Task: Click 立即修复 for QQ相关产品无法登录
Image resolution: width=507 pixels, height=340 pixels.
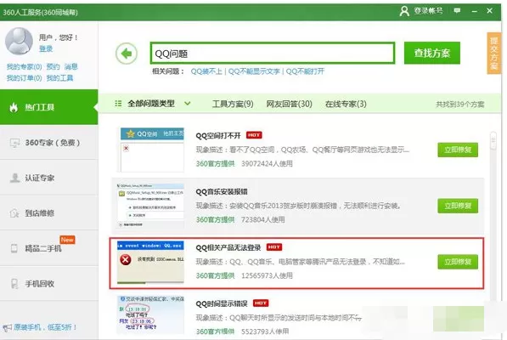Action: pos(458,262)
